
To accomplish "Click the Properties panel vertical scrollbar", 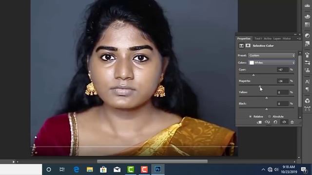I will pos(300,81).
